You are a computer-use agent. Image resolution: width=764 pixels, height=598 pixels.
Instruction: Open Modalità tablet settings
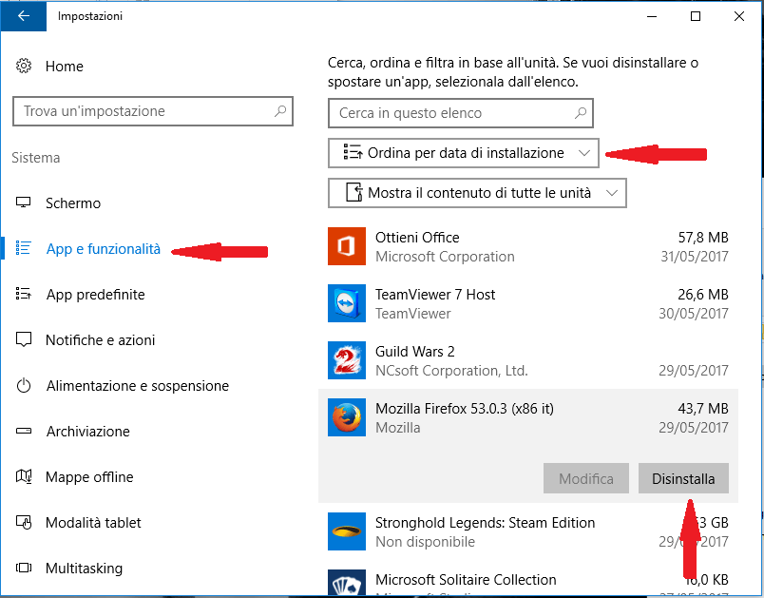tap(93, 523)
